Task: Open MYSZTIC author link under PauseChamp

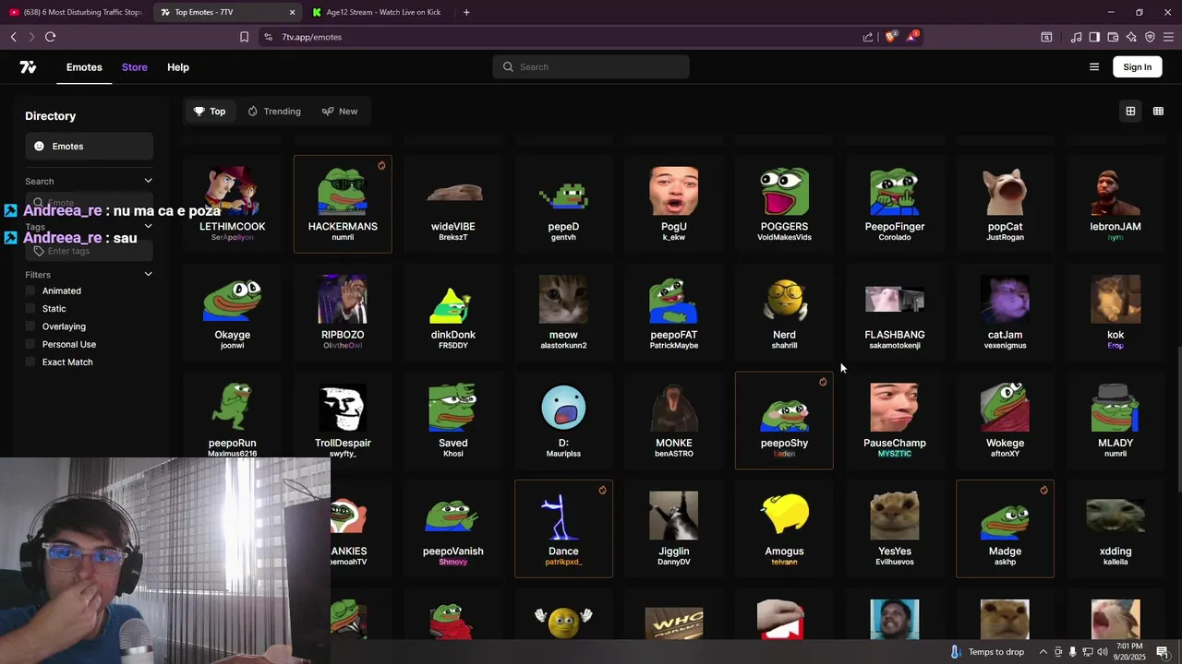Action: click(895, 454)
